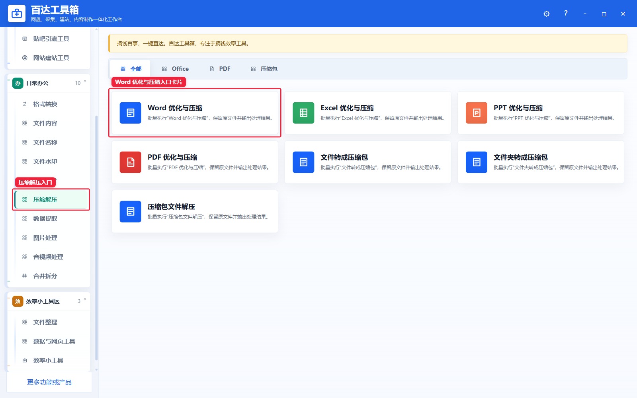637x398 pixels.
Task: Click the swap-arrows icon next to 格式转换
Action: point(25,104)
